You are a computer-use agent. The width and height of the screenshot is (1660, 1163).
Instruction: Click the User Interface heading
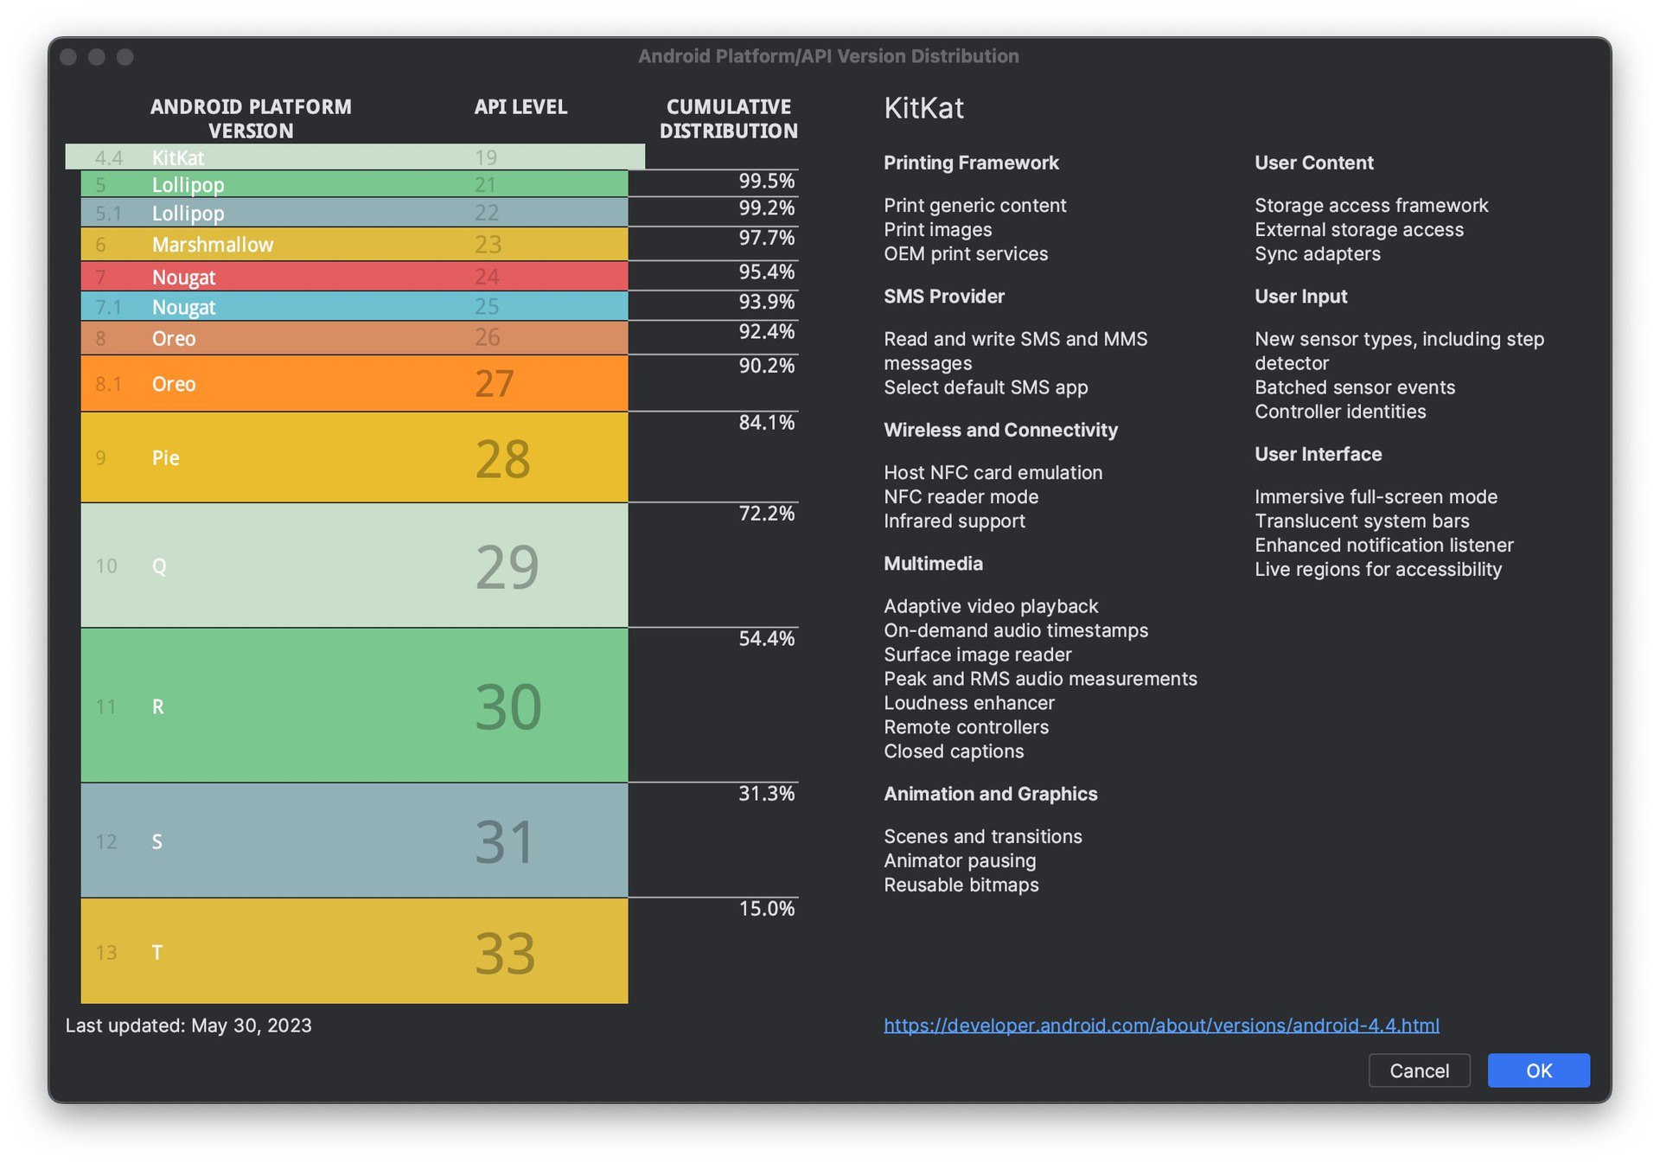[x=1318, y=454]
